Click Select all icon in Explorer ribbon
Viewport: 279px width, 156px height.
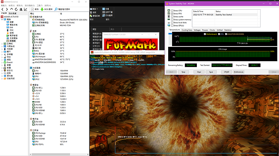pyautogui.click(x=103, y=9)
